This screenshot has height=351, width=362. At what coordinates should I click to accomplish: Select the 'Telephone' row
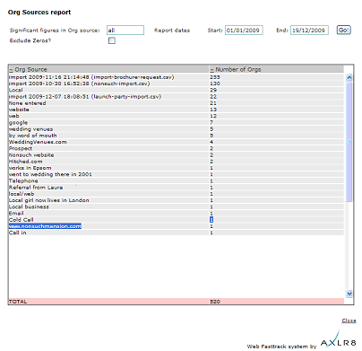tap(177, 180)
